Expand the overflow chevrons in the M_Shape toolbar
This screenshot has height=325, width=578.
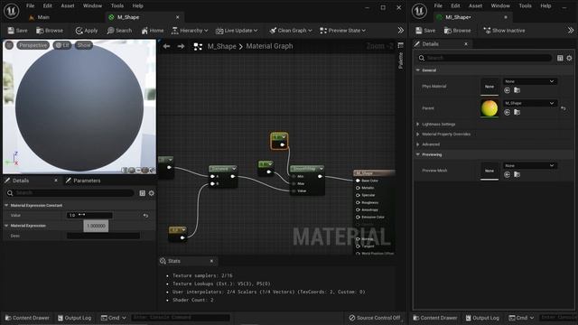pos(401,31)
